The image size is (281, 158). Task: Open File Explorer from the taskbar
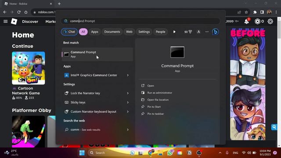(160, 153)
